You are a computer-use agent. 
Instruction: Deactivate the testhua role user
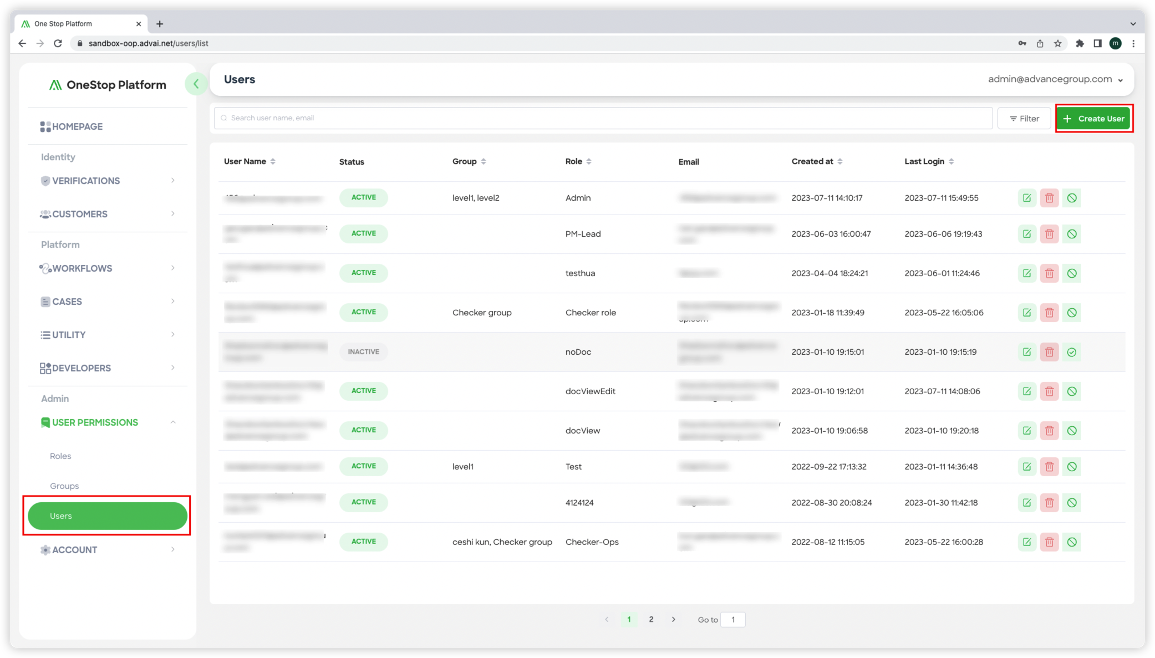pos(1071,273)
